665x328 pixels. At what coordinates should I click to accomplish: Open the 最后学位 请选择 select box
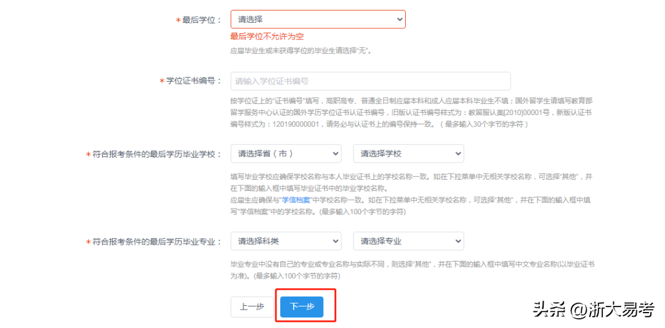[317, 20]
